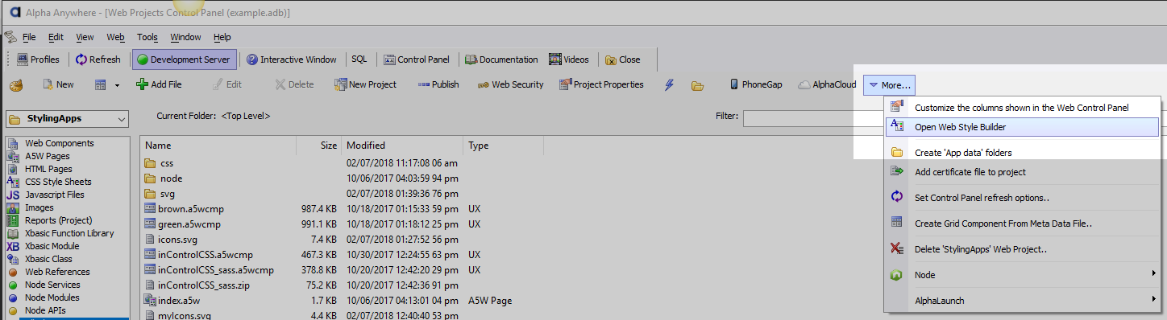This screenshot has height=320, width=1167.
Task: Select Reports (Project) category
Action: pyautogui.click(x=58, y=220)
